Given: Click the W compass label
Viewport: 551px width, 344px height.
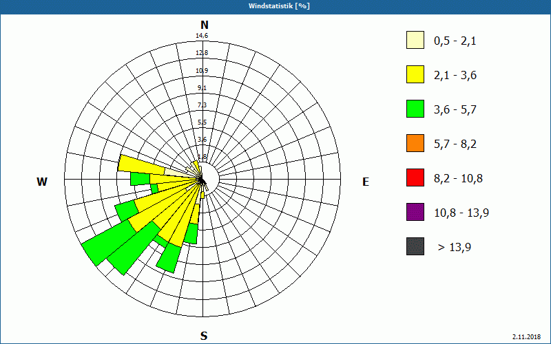Looking at the screenshot, I should click(x=42, y=182).
